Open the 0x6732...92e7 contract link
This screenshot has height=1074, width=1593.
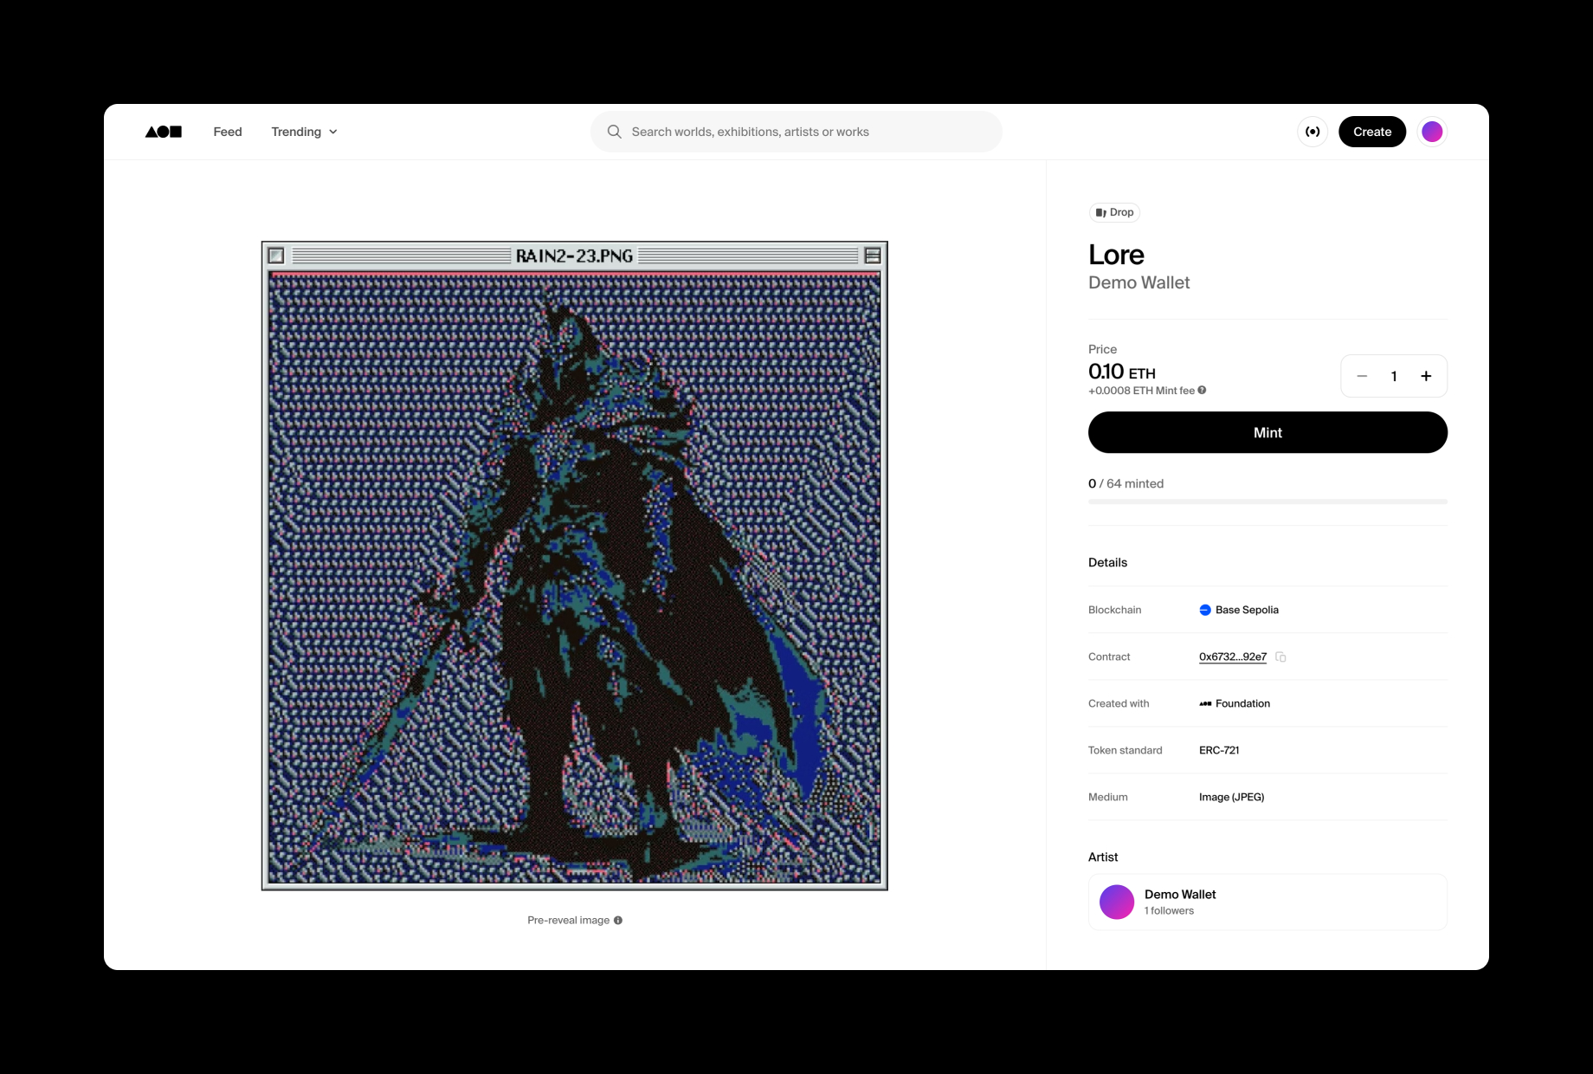[x=1232, y=657]
